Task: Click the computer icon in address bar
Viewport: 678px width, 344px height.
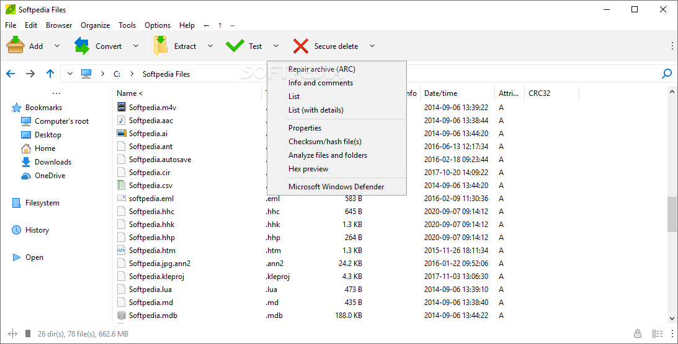Action: click(x=86, y=74)
